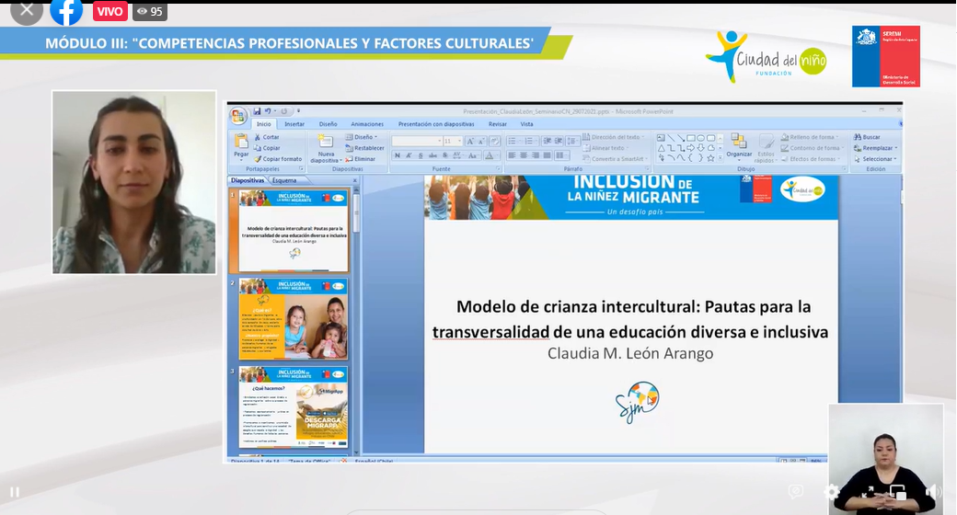This screenshot has height=515, width=957.
Task: Switch to the Insertar ribbon tab
Action: (294, 123)
